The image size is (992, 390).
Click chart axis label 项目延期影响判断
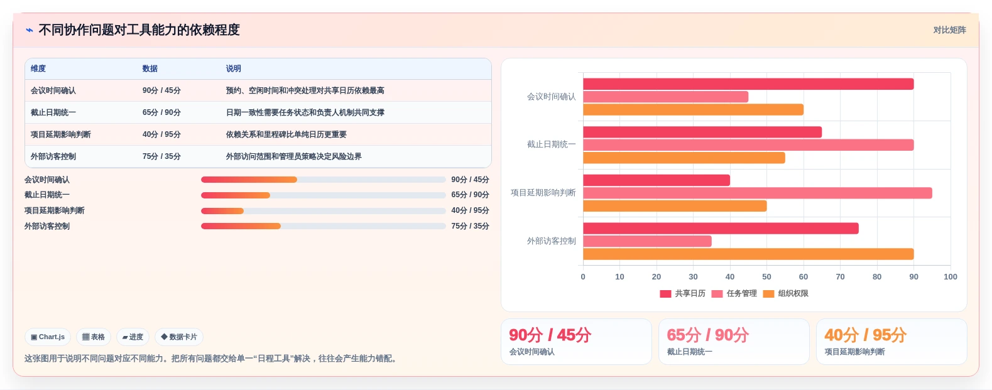tap(543, 193)
